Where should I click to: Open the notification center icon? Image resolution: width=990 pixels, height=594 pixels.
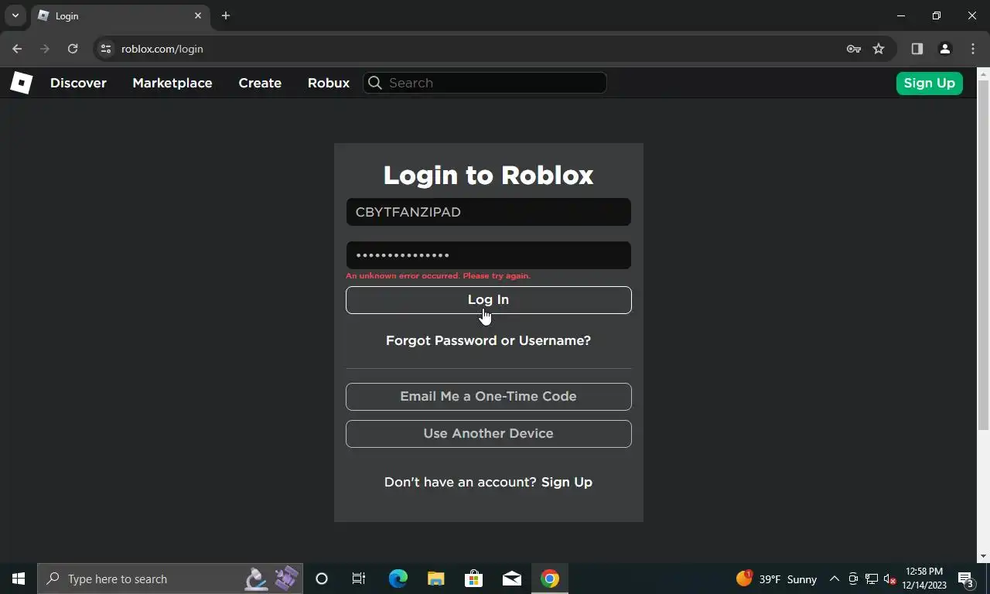coord(966,579)
